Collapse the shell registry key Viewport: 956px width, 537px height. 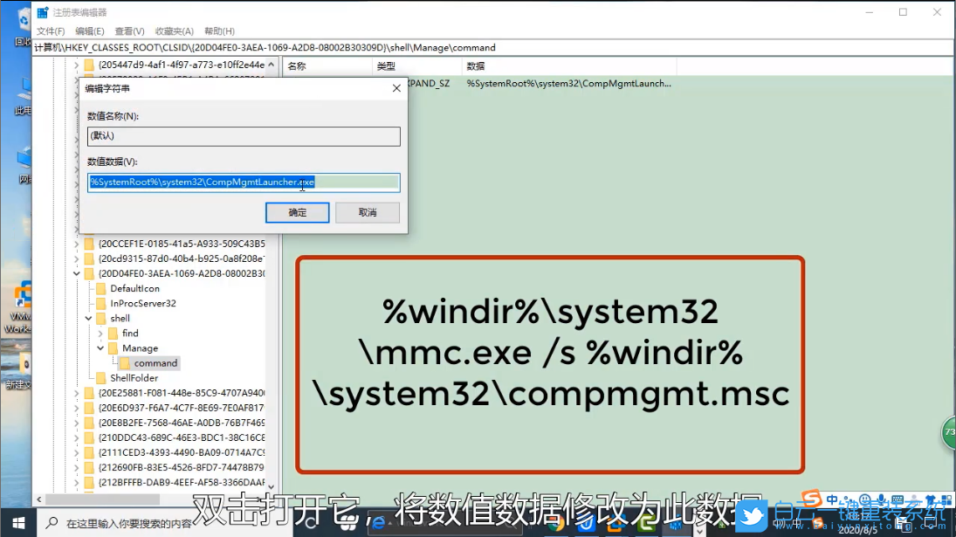click(x=88, y=318)
